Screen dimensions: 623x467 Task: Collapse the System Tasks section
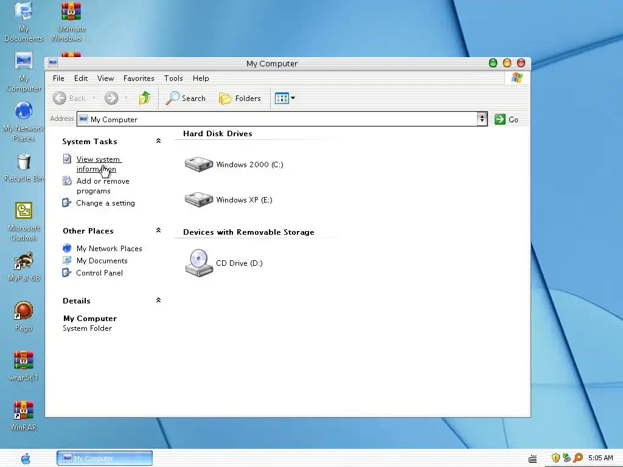coord(158,141)
